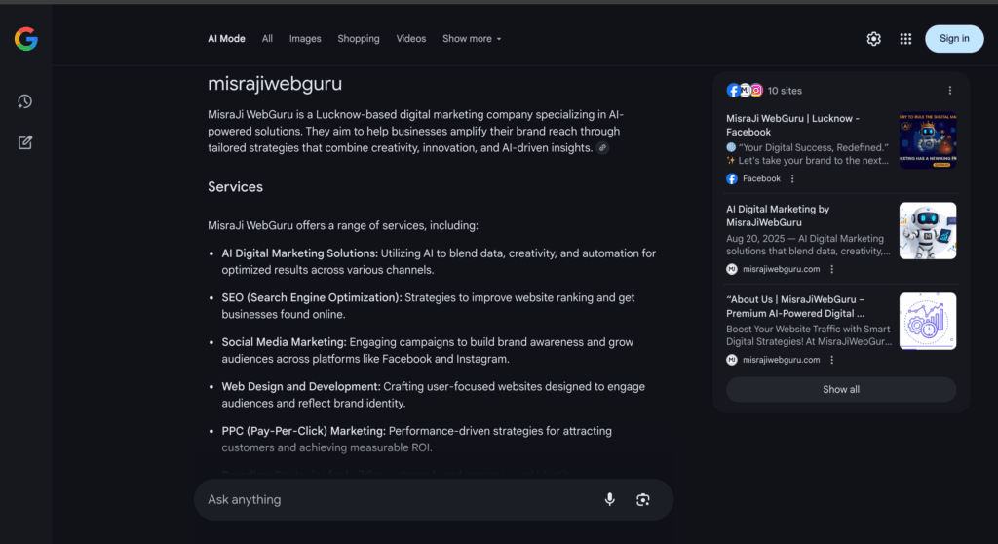
Task: Switch to the AI Mode tab
Action: (x=226, y=39)
